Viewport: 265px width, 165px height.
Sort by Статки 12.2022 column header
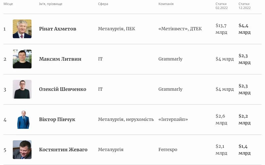[244, 6]
